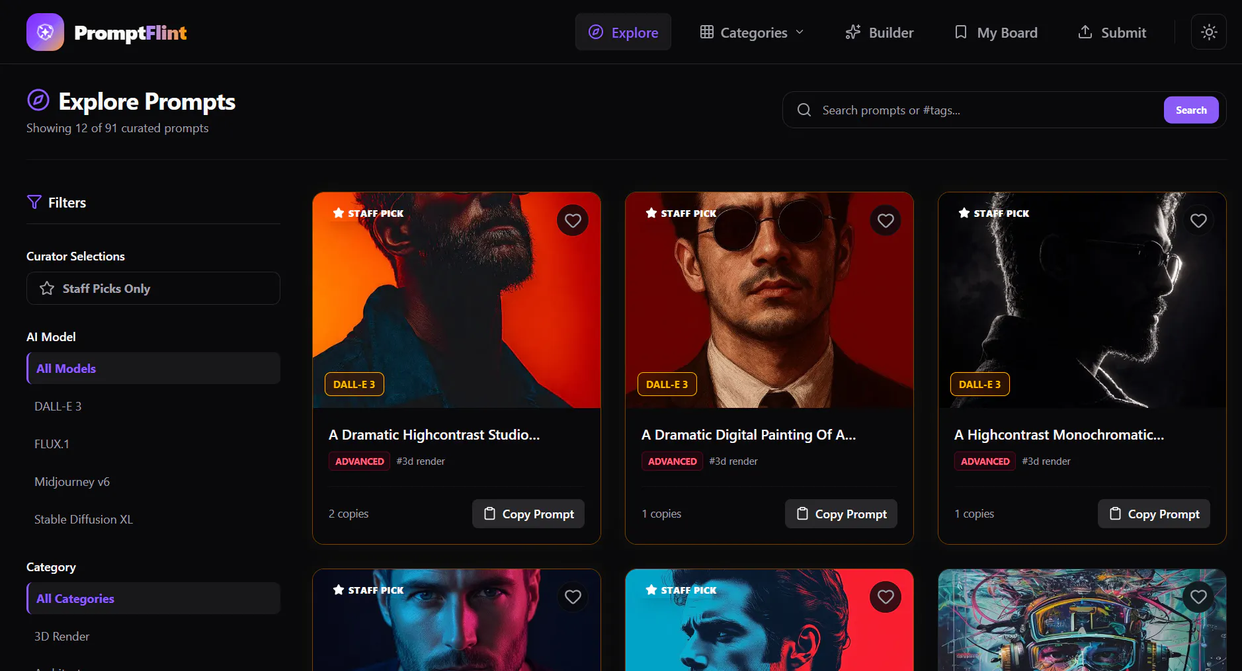
Task: Favorite the Highcontrast Monochromatic prompt
Action: (1198, 221)
